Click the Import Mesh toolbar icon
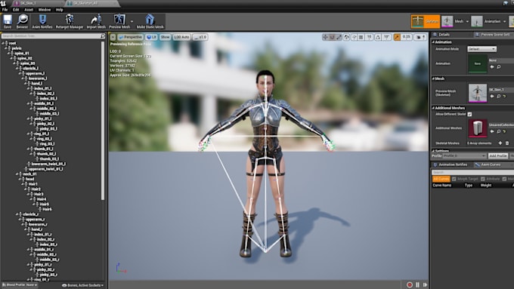The height and width of the screenshot is (289, 514). (96, 21)
